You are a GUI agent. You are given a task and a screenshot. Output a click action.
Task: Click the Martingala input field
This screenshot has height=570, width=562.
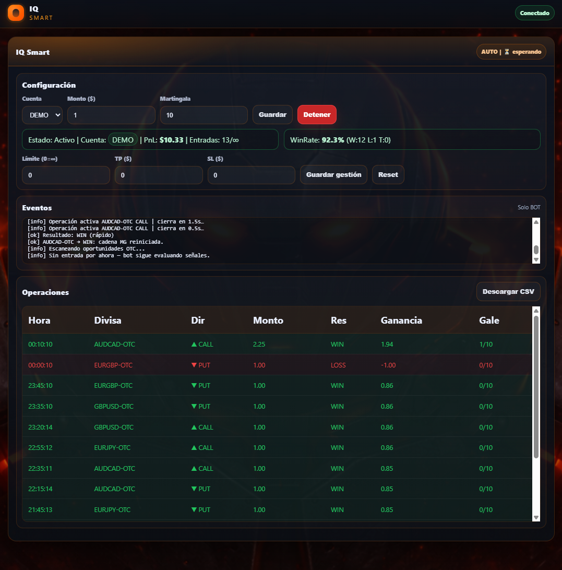(x=204, y=115)
